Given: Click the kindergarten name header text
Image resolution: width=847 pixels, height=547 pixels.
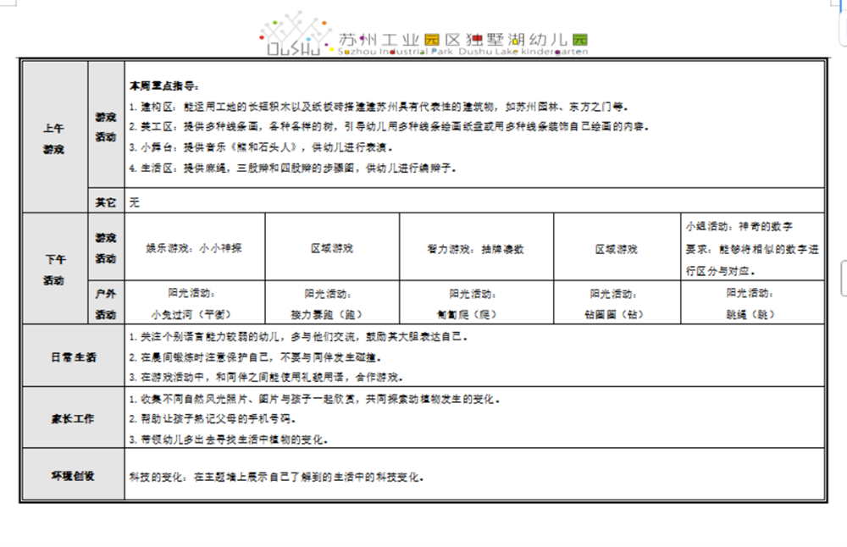Looking at the screenshot, I should click(x=462, y=40).
